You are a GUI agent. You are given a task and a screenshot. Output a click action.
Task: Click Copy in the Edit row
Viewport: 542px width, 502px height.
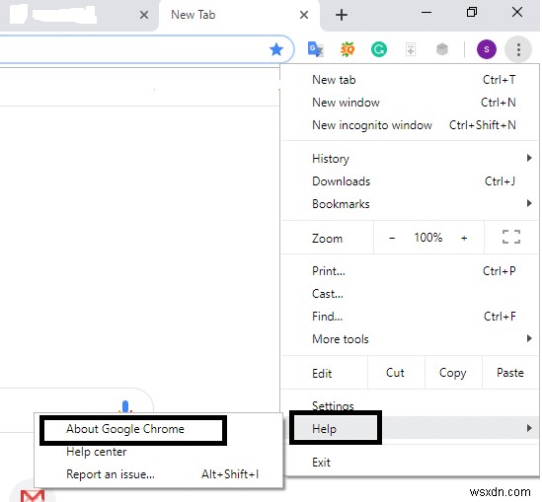(453, 373)
